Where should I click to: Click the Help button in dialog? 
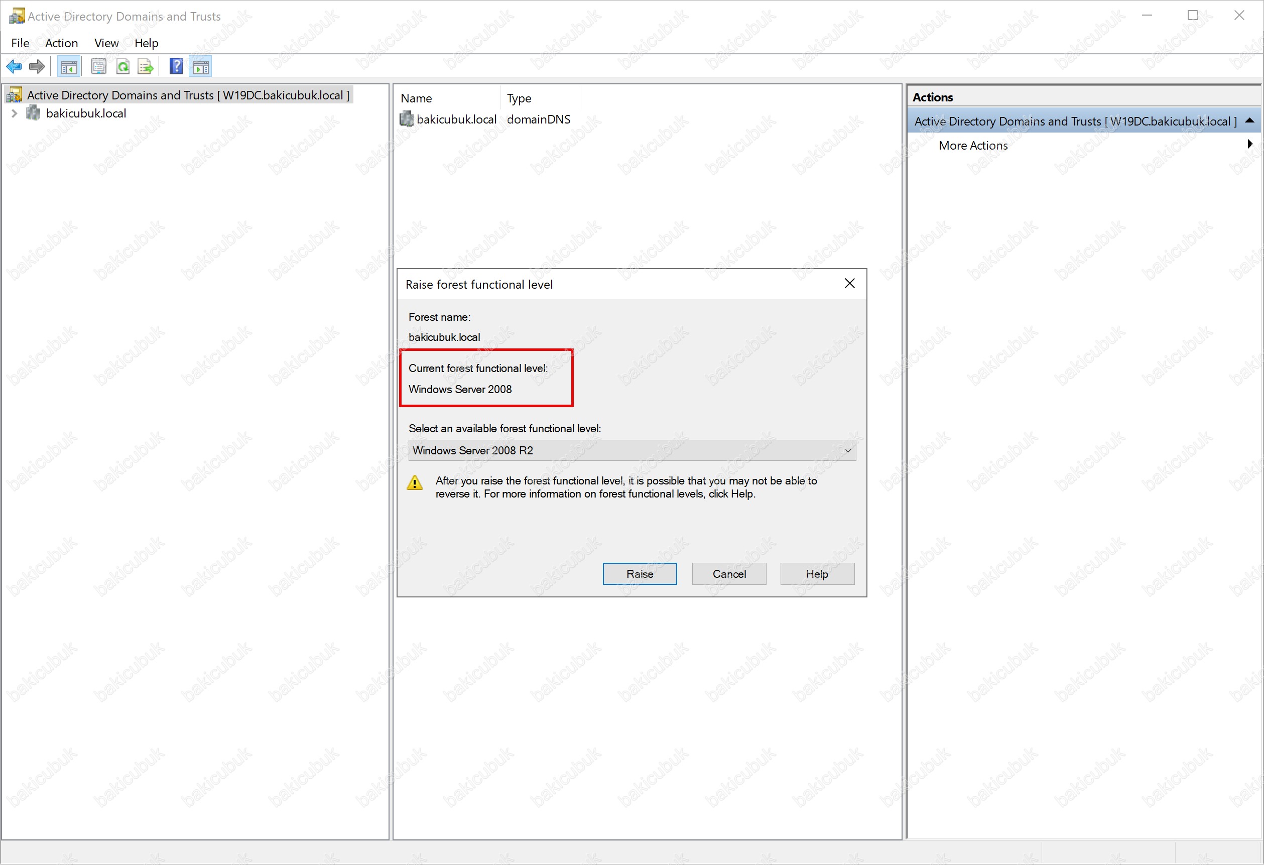817,574
